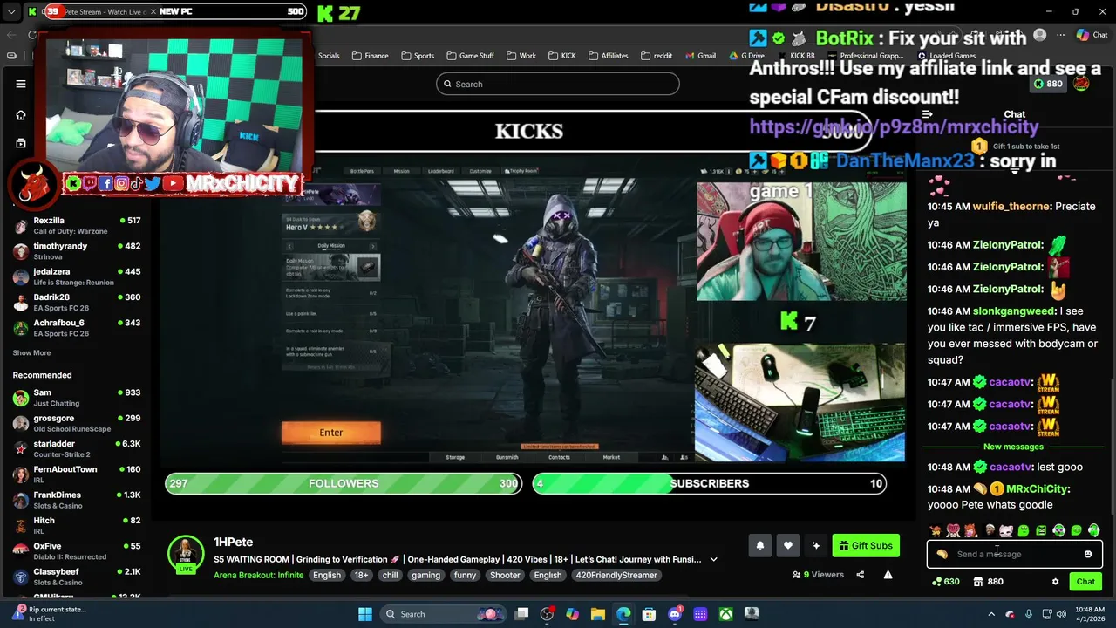Send message with the Chat button

point(1085,582)
